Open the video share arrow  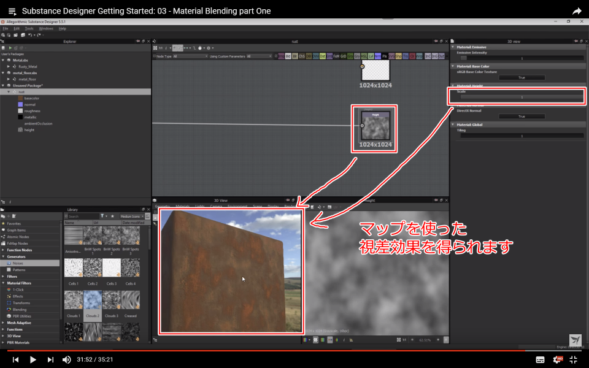(x=577, y=11)
